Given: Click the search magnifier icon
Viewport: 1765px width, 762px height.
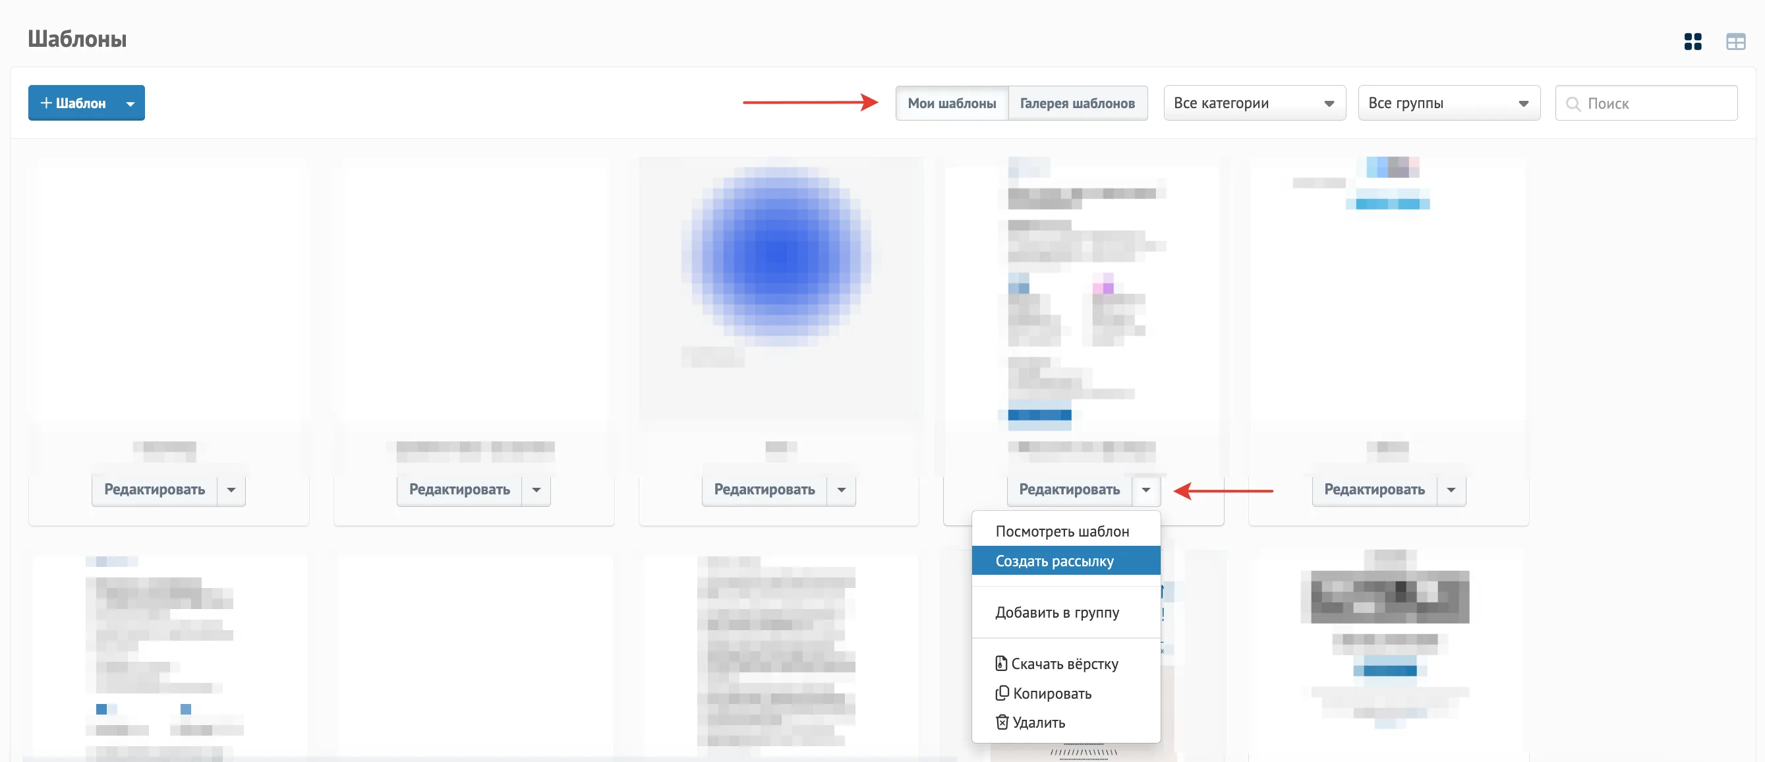Looking at the screenshot, I should (1573, 103).
